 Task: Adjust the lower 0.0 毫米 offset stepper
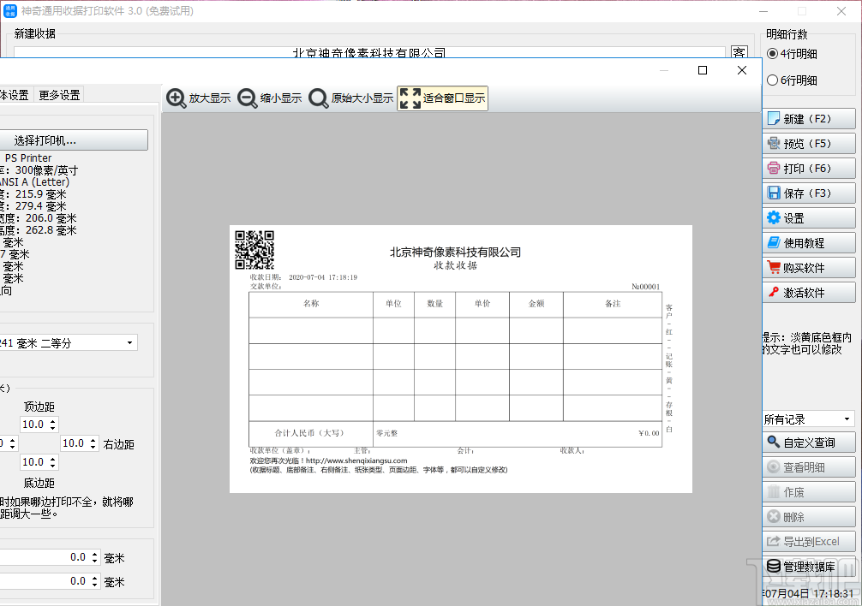(x=94, y=581)
